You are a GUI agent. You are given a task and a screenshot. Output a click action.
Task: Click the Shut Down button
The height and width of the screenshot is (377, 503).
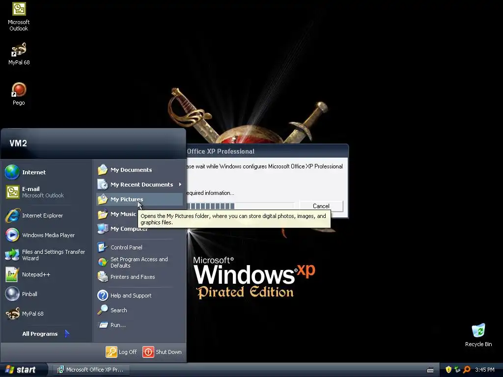point(162,351)
